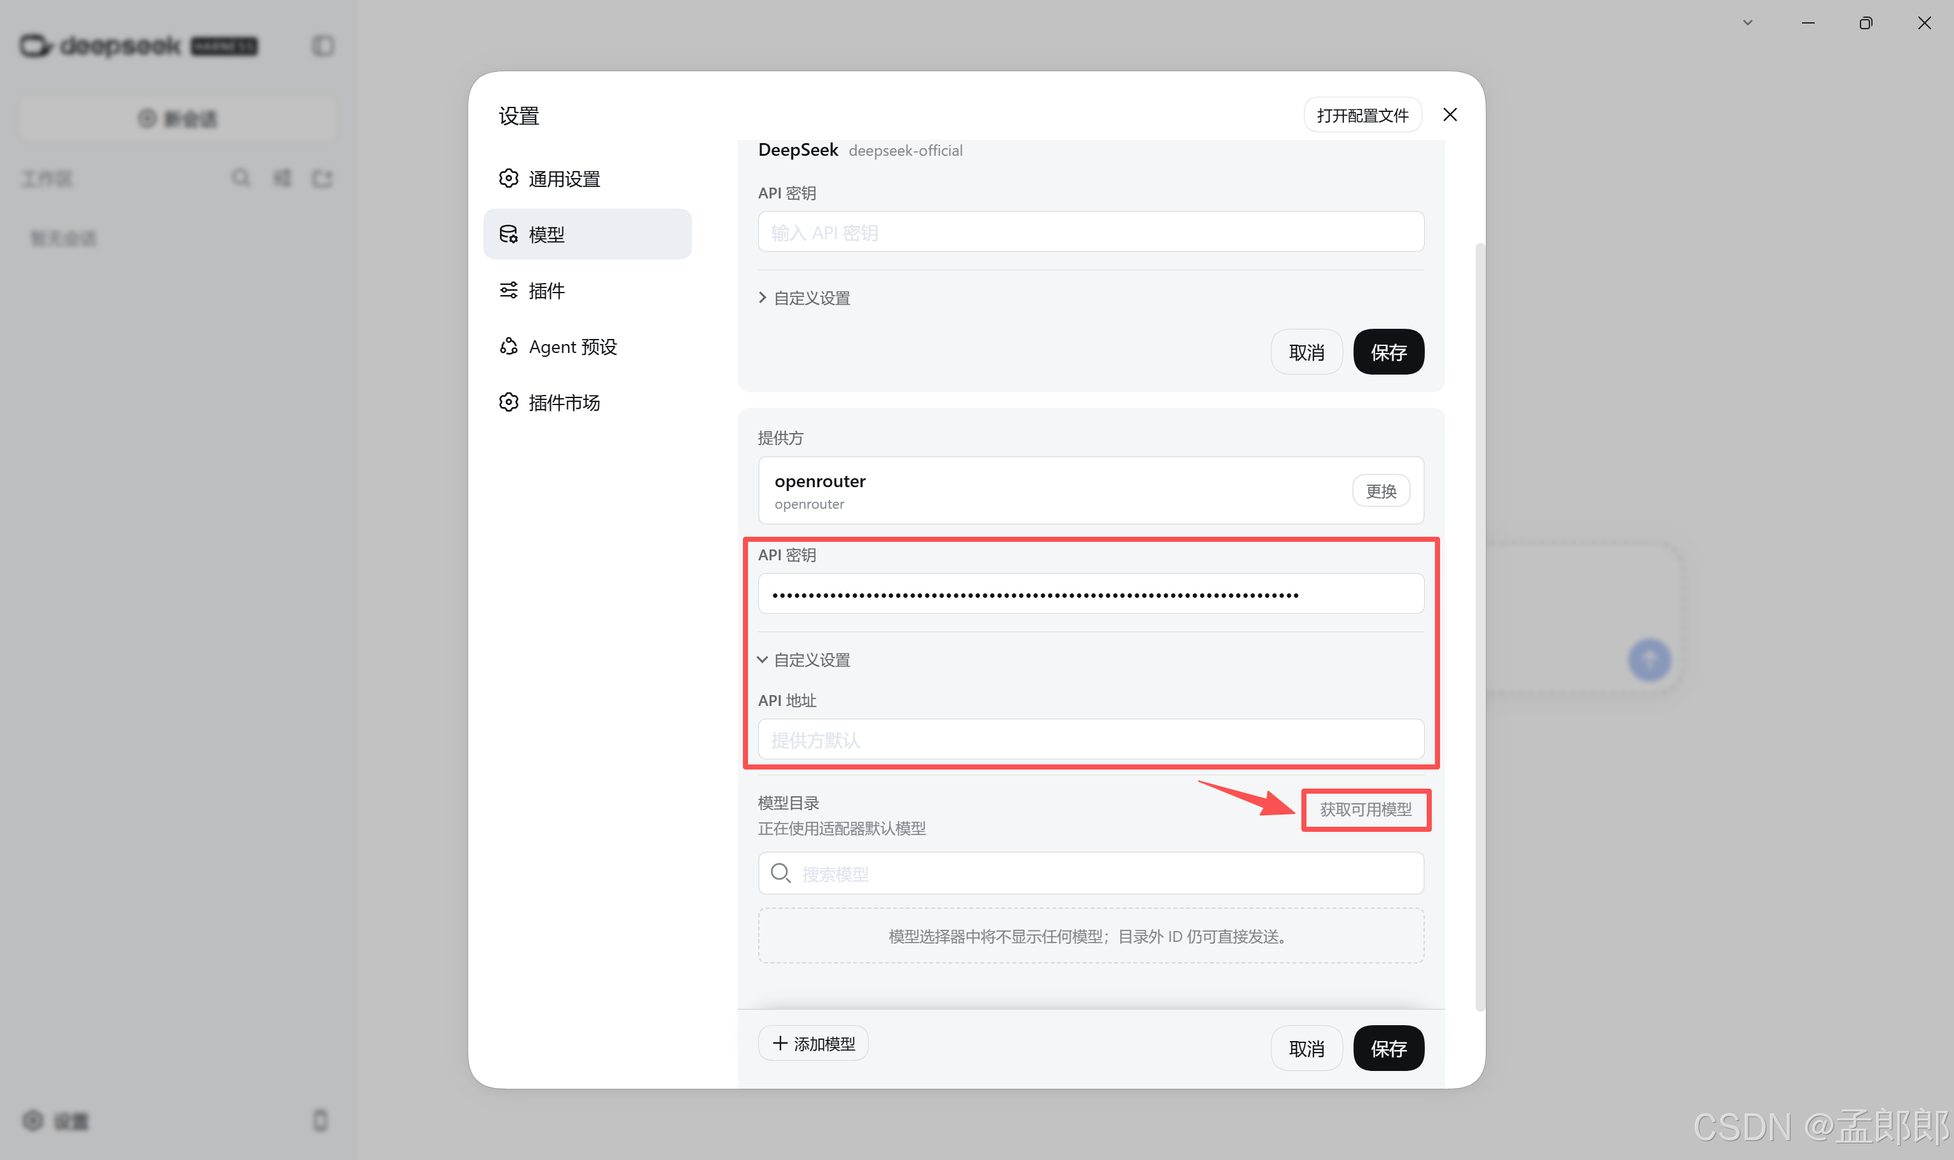Screen dimensions: 1954x1160
Task: Click the 搜索模型 search box
Action: pos(1091,873)
